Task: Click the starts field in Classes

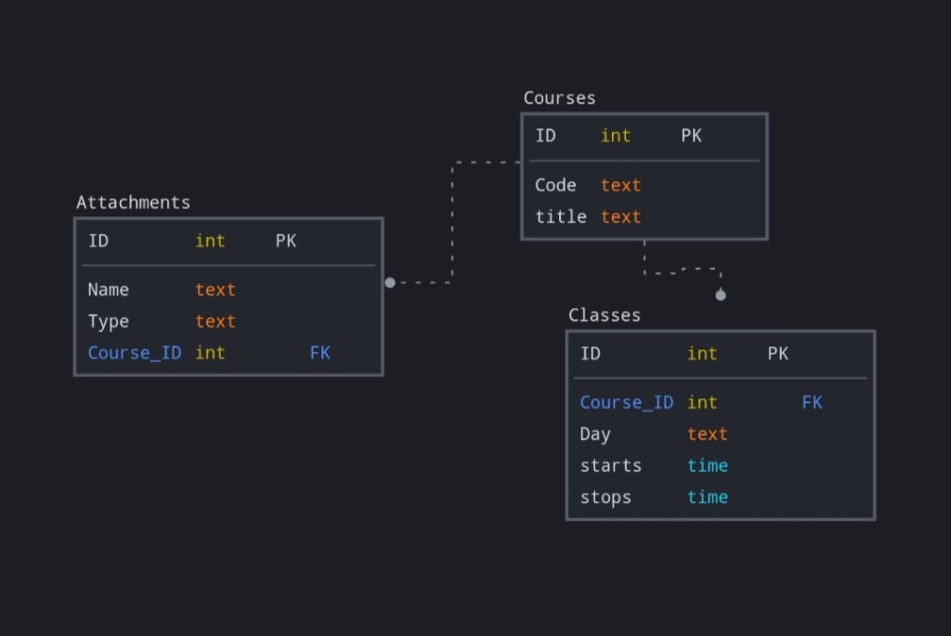Action: (610, 465)
